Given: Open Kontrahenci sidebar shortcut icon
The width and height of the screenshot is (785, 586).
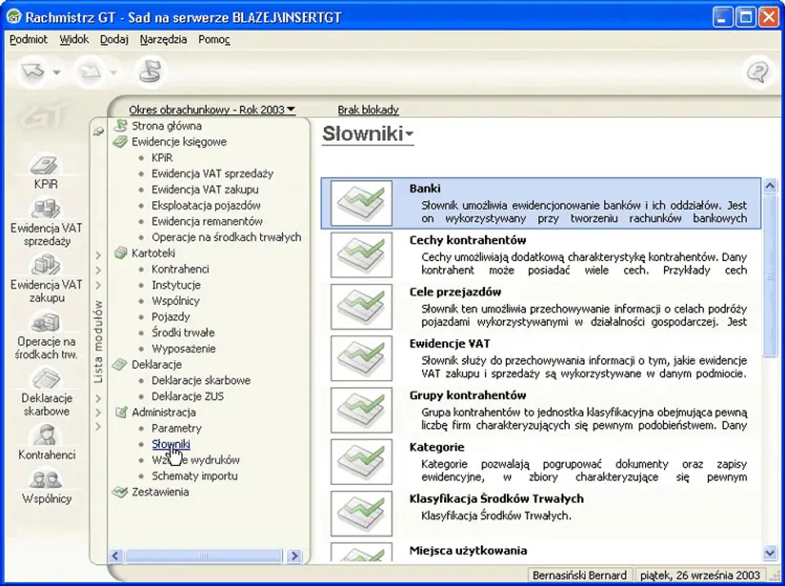Looking at the screenshot, I should (x=46, y=436).
